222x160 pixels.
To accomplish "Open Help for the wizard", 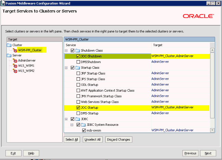I will (x=31, y=153).
